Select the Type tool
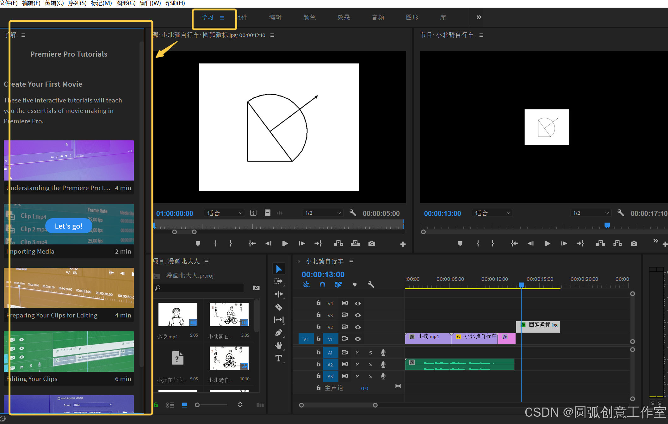The image size is (668, 424). pyautogui.click(x=279, y=358)
